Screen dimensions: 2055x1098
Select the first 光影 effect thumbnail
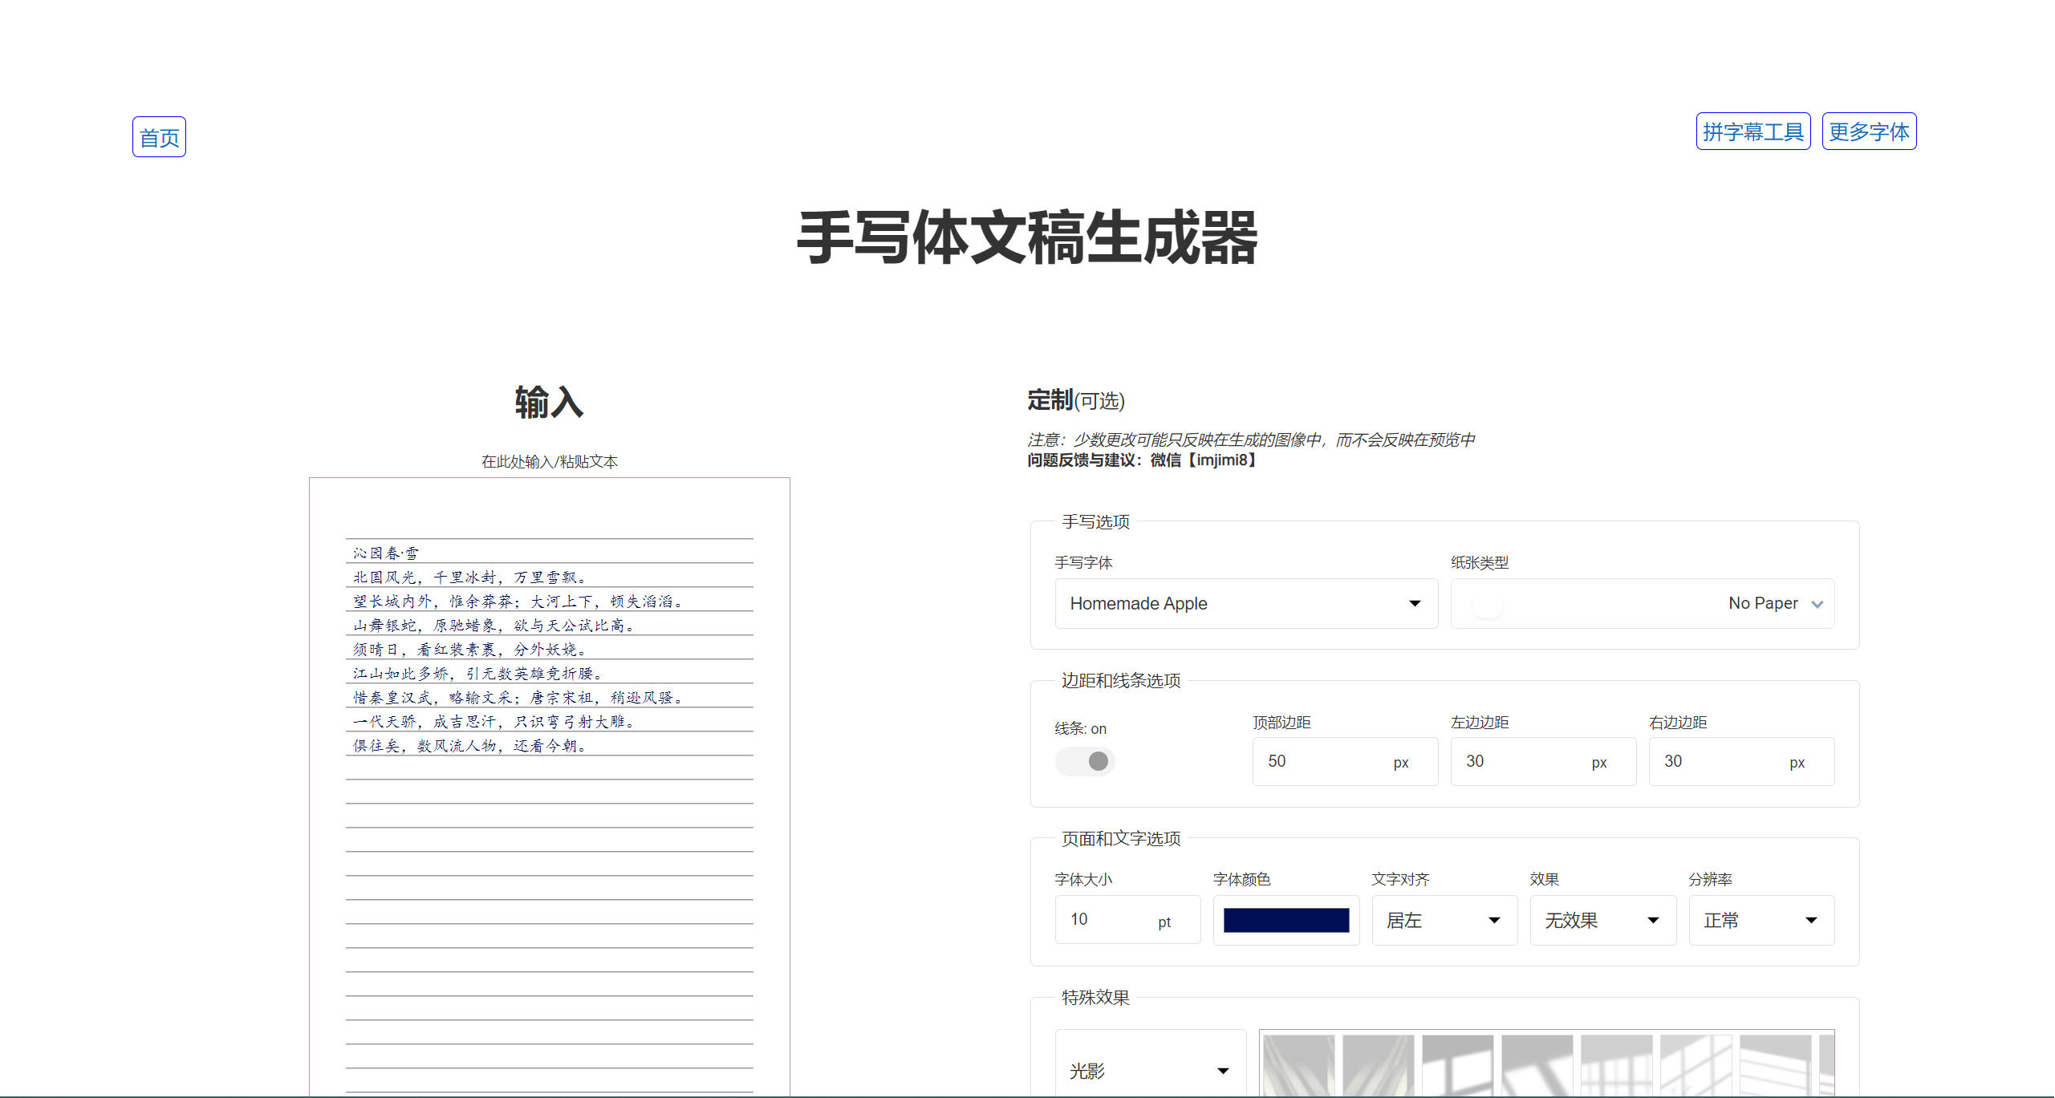[1298, 1065]
